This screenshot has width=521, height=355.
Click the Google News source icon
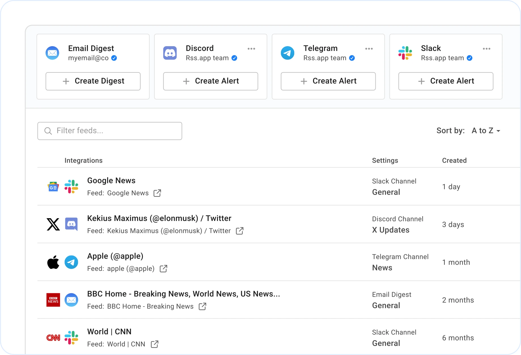click(53, 187)
